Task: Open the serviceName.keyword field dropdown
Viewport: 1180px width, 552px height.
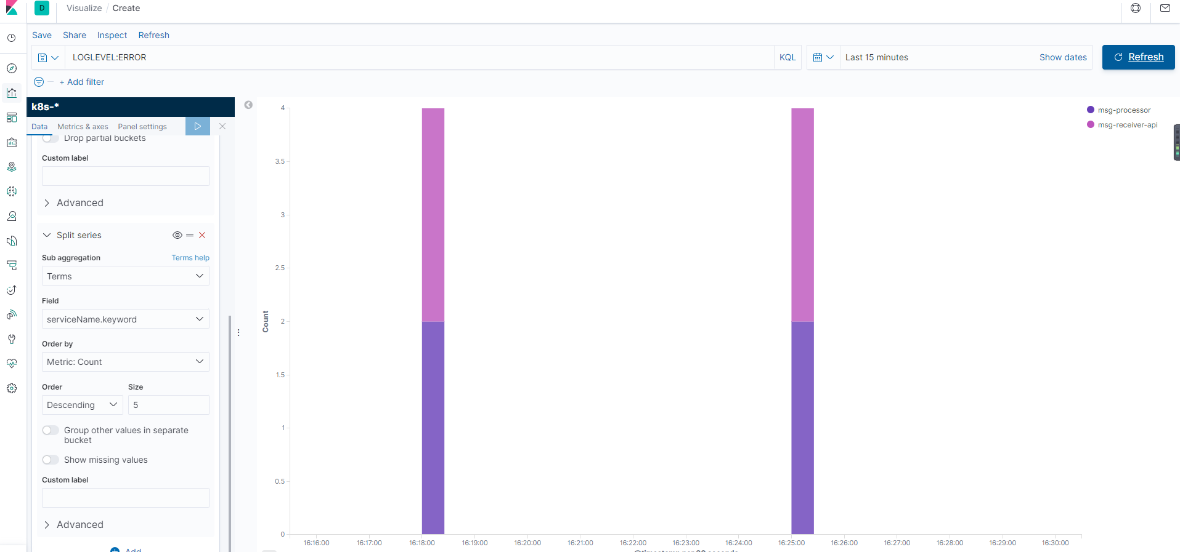Action: (125, 319)
